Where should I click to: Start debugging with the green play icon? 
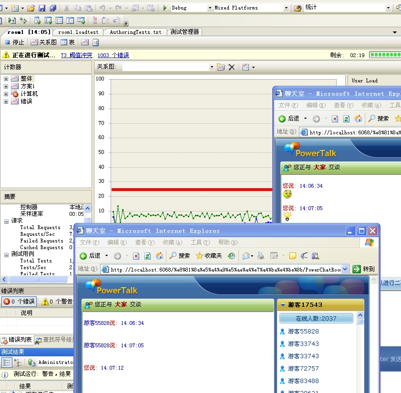tap(165, 8)
